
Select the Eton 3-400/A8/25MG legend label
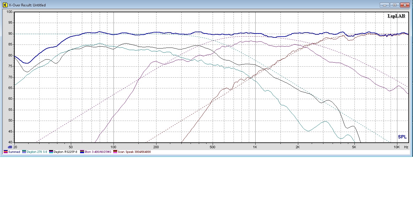(x=98, y=152)
